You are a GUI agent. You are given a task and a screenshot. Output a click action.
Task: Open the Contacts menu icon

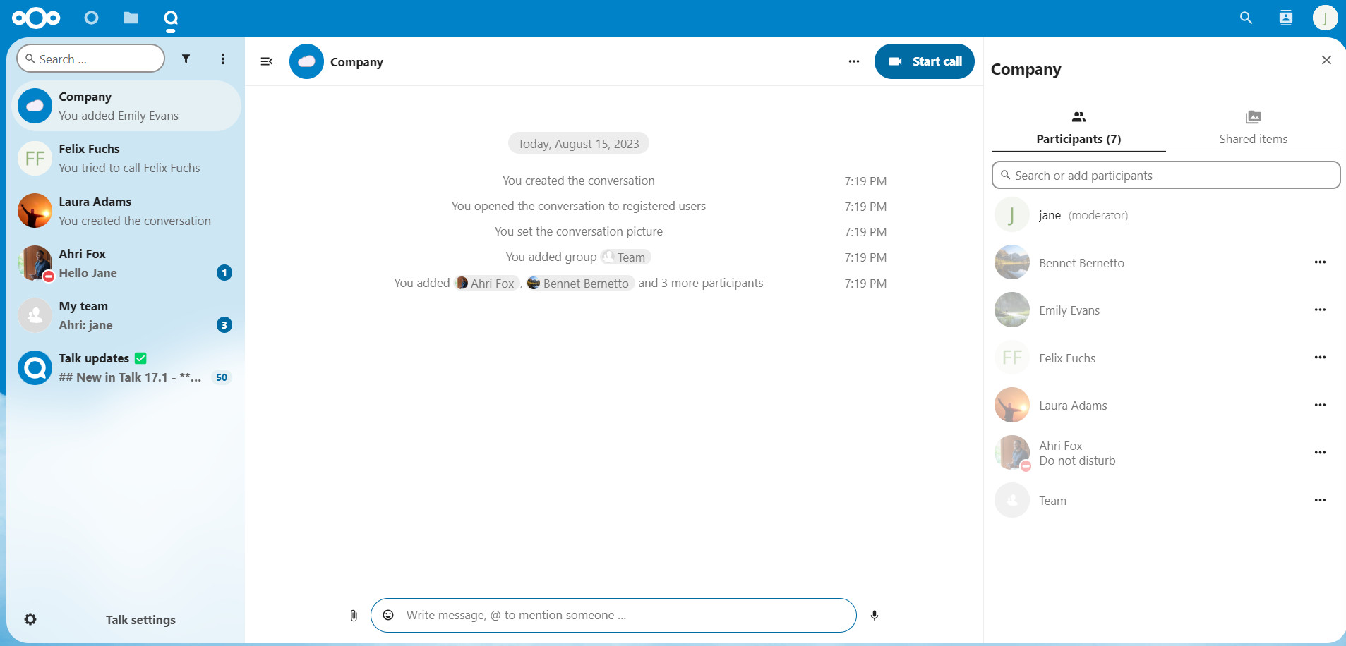pos(1285,18)
